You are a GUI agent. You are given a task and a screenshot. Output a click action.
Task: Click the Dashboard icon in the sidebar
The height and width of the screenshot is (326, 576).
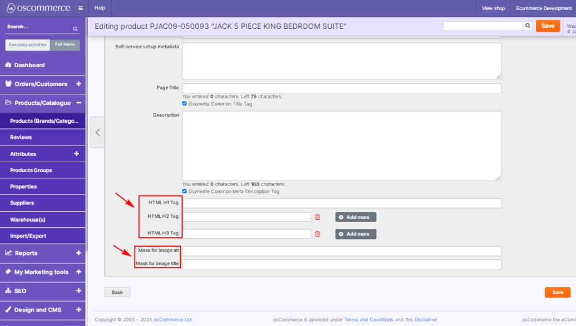pos(8,65)
